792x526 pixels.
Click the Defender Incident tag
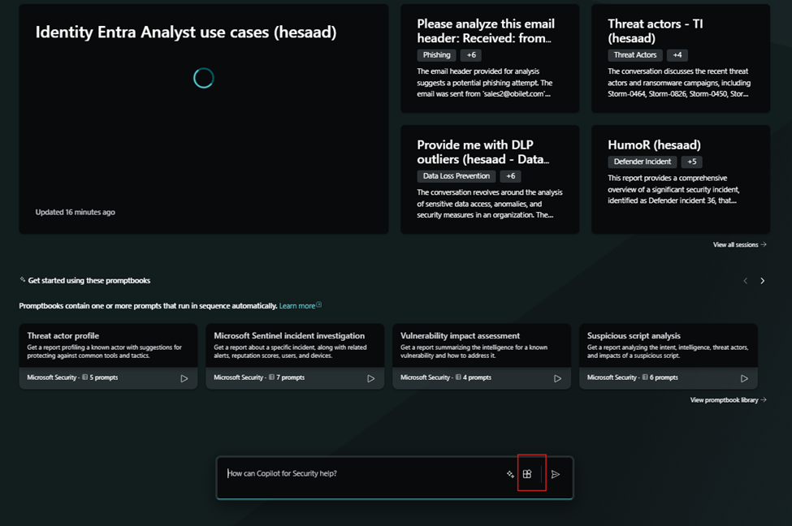click(643, 162)
